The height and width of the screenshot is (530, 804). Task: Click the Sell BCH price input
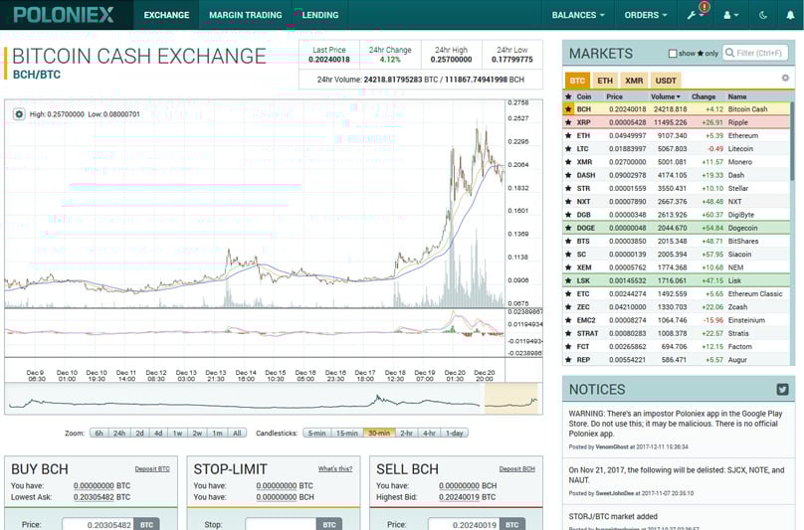click(x=464, y=524)
